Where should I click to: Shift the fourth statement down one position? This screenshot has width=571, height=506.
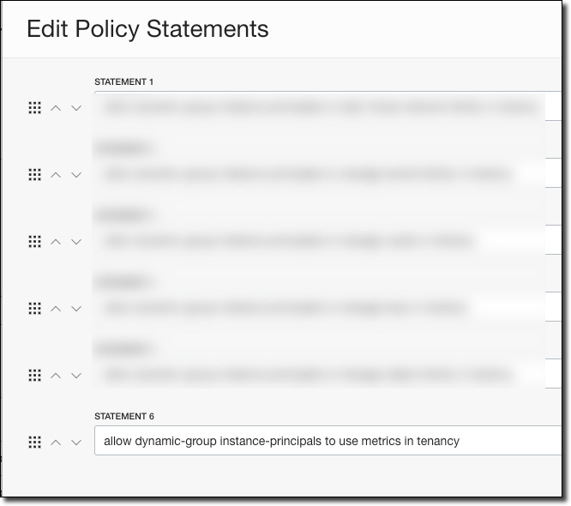(x=76, y=309)
